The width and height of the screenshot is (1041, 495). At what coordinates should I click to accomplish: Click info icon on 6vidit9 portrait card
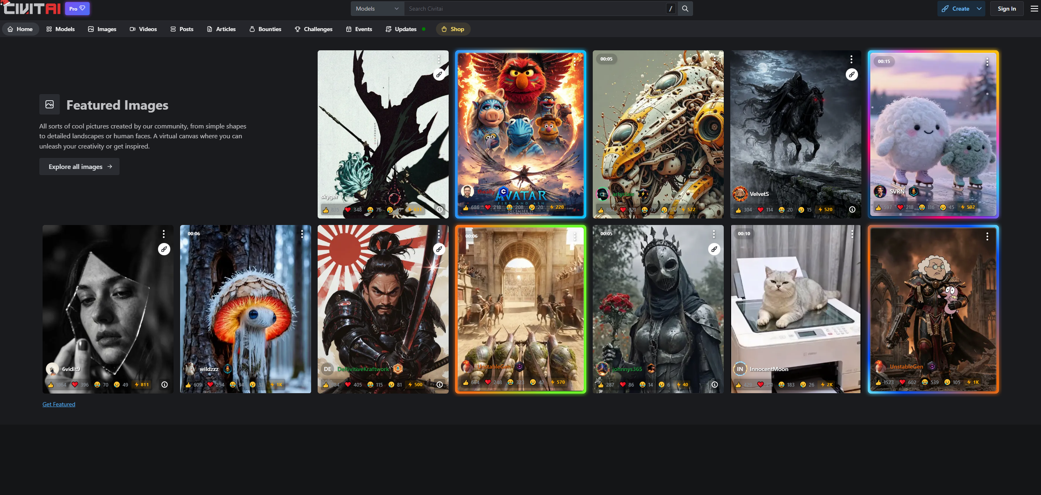pos(165,385)
